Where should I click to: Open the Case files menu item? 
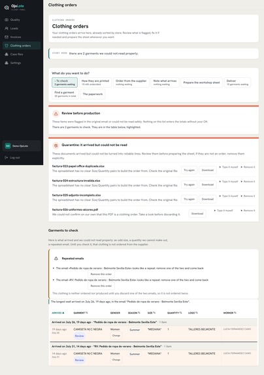(22, 54)
